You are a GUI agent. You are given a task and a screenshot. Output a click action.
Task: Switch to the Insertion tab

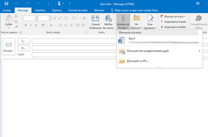coord(40,10)
